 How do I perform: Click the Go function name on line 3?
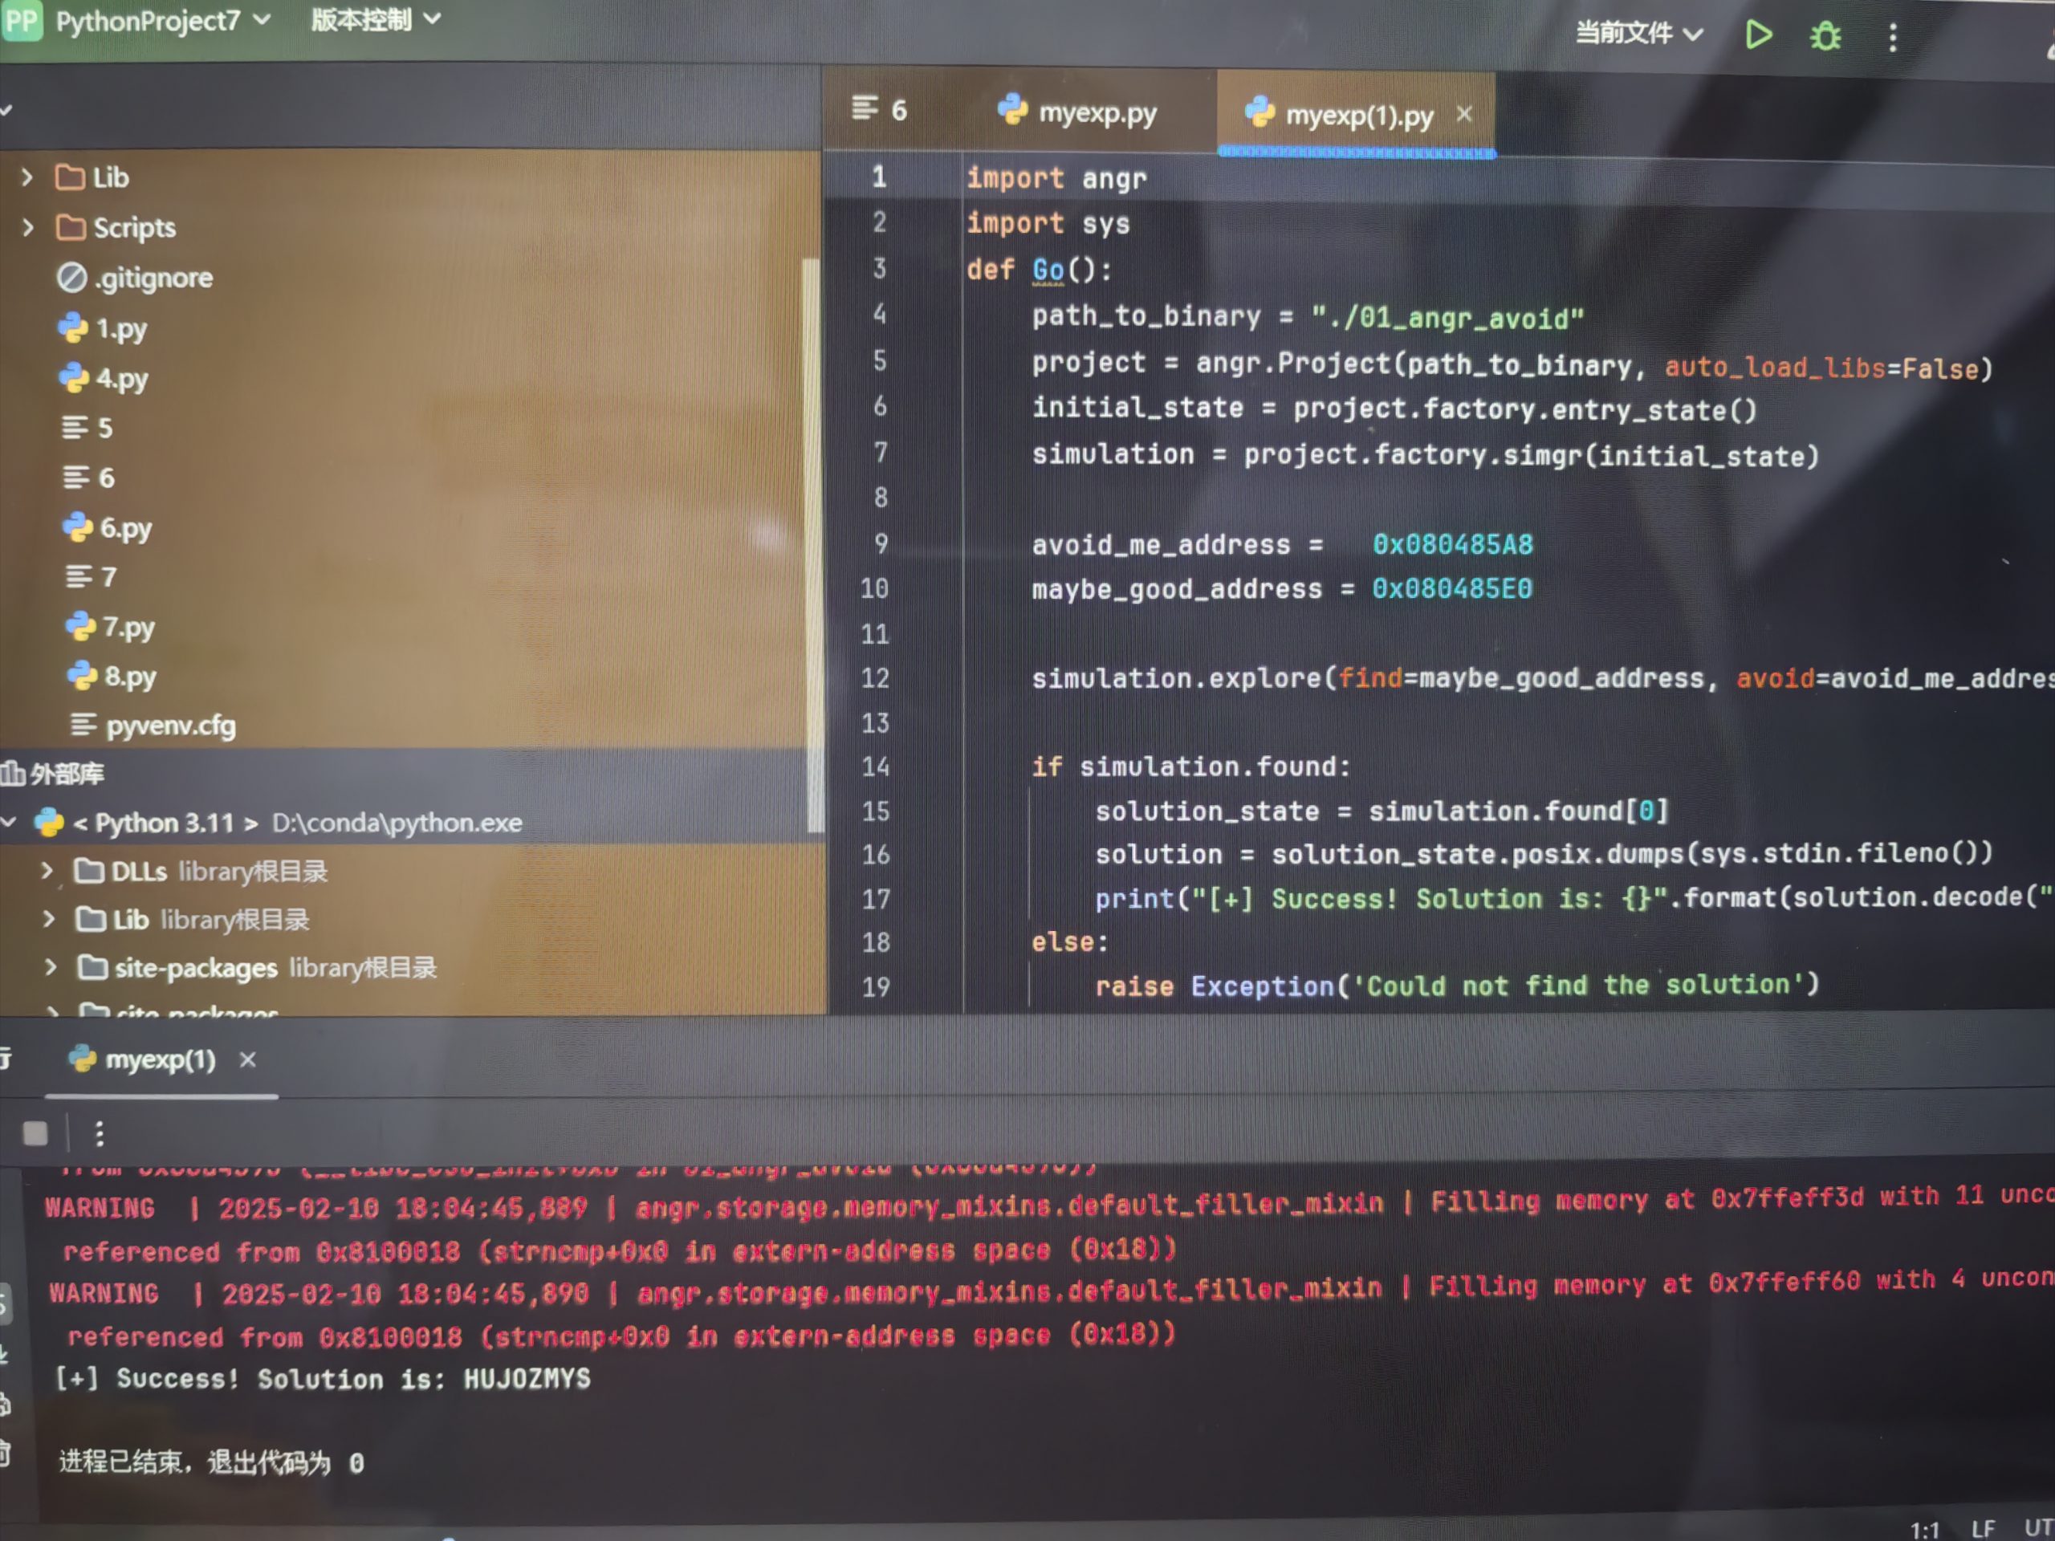click(x=1048, y=270)
